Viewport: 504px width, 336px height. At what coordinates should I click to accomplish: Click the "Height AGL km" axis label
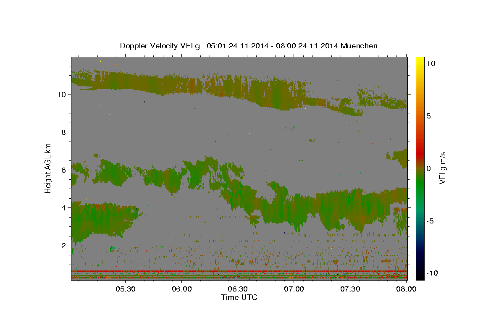48,168
